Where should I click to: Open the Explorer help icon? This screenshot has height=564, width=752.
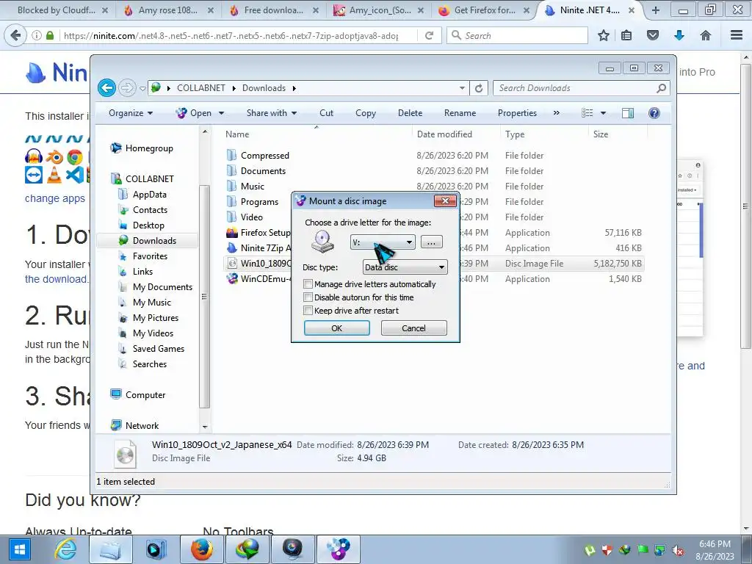click(x=654, y=113)
